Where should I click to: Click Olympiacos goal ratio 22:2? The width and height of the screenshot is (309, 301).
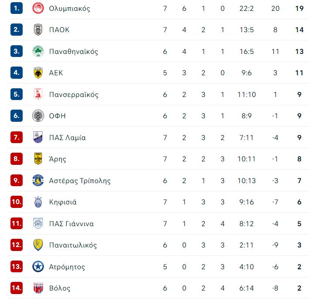(x=247, y=8)
